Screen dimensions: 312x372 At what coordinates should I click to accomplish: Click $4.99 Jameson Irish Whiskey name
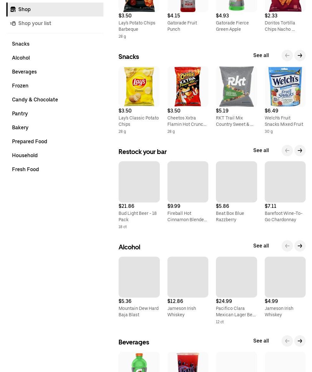[x=279, y=311]
